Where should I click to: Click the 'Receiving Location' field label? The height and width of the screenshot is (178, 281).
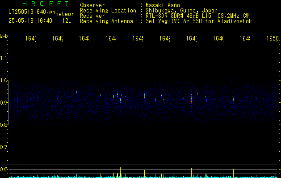[108, 11]
